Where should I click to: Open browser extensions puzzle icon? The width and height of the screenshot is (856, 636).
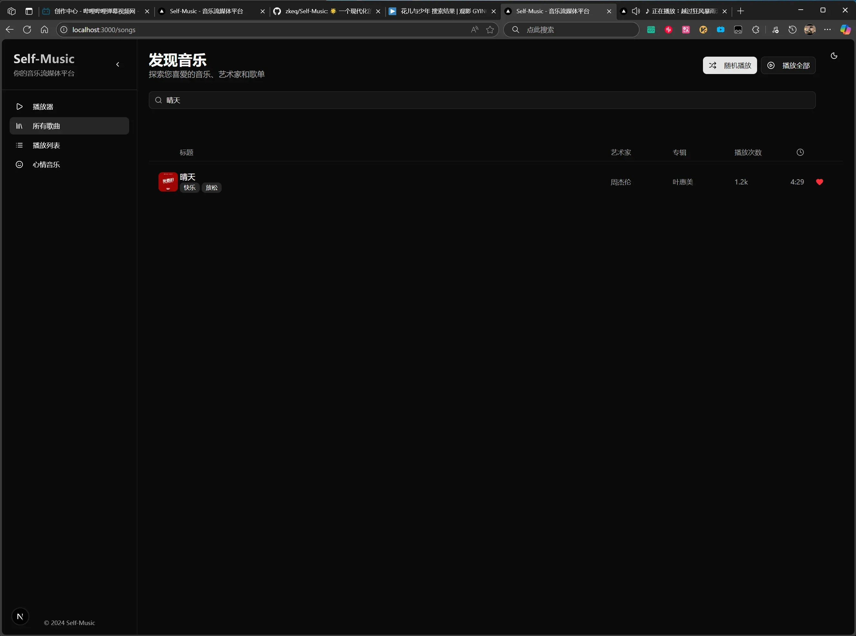[755, 30]
